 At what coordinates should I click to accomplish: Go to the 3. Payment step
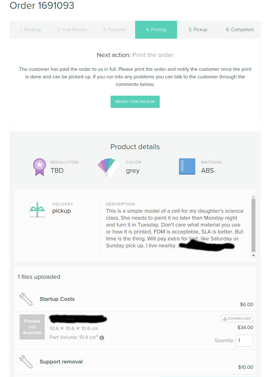point(114,30)
